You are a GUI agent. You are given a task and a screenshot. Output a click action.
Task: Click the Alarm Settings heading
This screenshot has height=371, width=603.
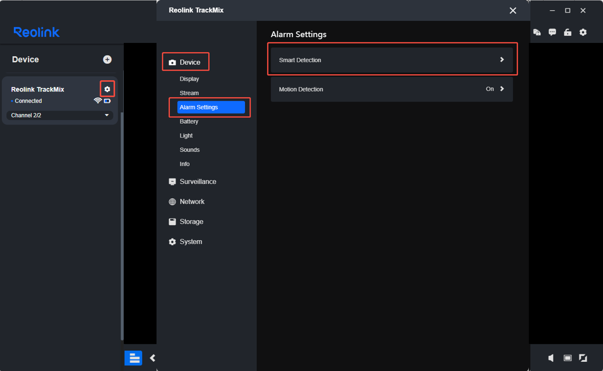tap(298, 34)
